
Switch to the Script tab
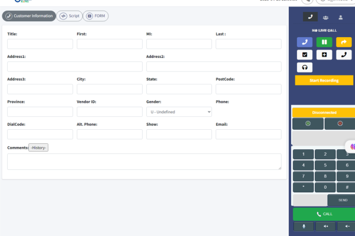tap(69, 16)
